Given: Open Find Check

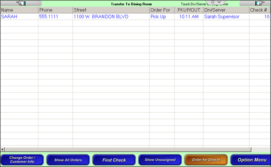Looking at the screenshot, I should (x=114, y=160).
